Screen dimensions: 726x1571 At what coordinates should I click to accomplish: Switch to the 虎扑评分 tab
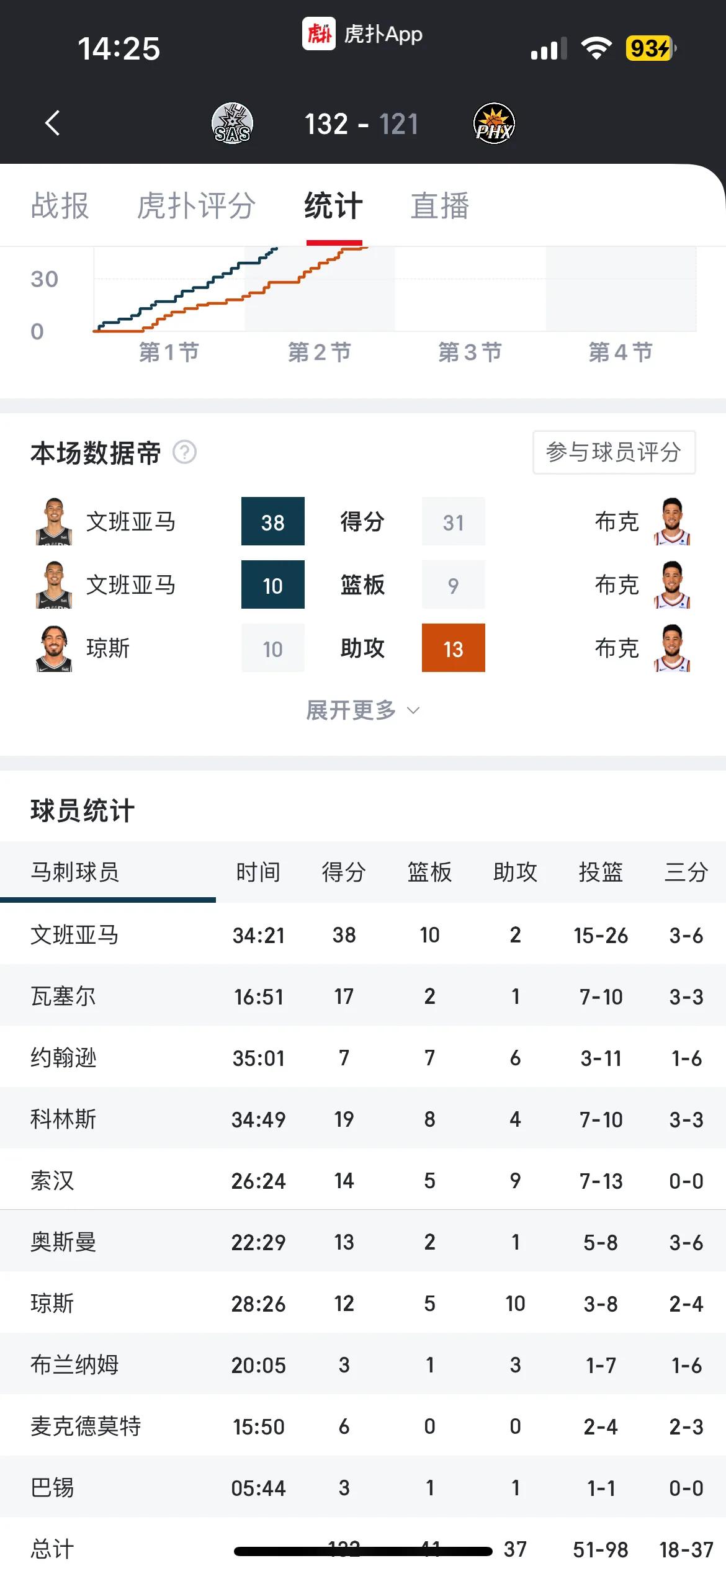(197, 207)
